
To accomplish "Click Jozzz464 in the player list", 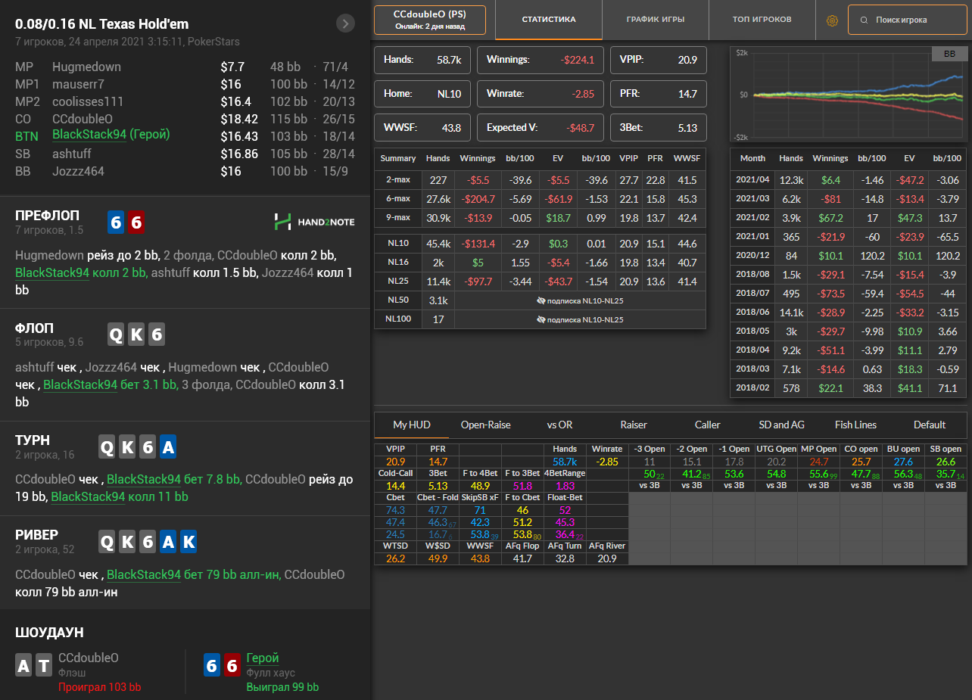I will (x=78, y=171).
